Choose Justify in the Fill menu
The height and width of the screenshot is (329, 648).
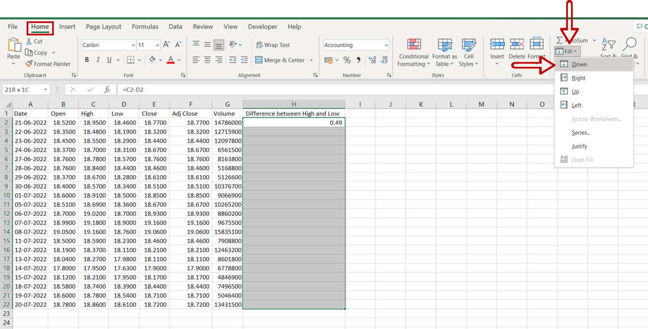(x=594, y=146)
